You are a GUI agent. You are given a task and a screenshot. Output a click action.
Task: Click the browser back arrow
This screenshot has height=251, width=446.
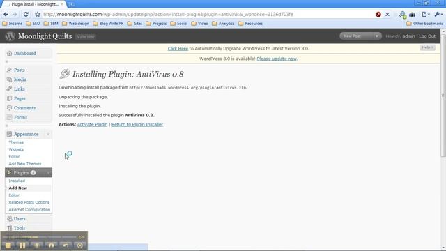point(6,14)
